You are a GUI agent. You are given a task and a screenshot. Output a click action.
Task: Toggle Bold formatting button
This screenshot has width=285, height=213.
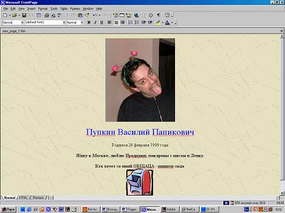89,23
